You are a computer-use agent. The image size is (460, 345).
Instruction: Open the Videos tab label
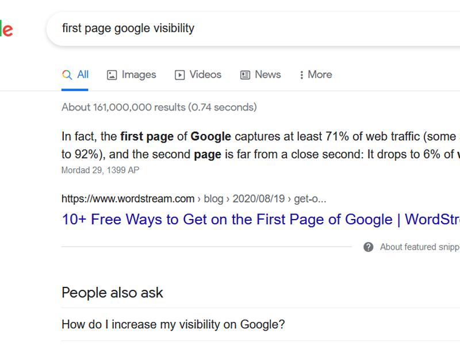tap(205, 74)
